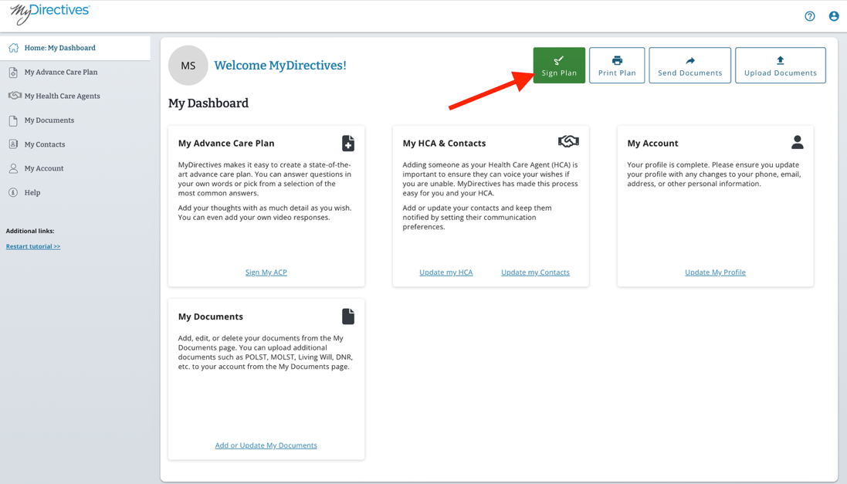Image resolution: width=847 pixels, height=484 pixels.
Task: Open the user profile icon in header
Action: 834,16
